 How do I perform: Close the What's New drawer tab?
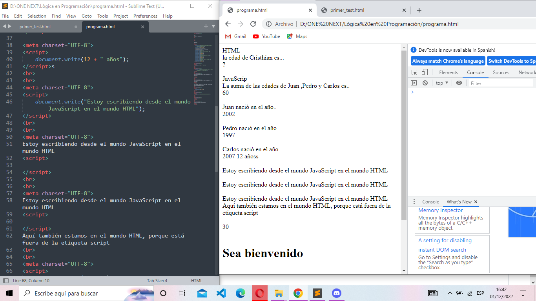click(476, 202)
